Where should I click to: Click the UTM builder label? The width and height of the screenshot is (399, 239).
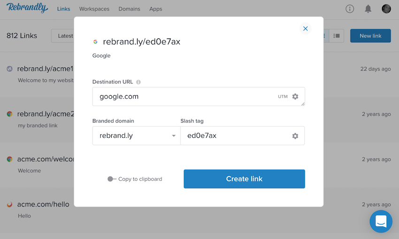(x=283, y=97)
